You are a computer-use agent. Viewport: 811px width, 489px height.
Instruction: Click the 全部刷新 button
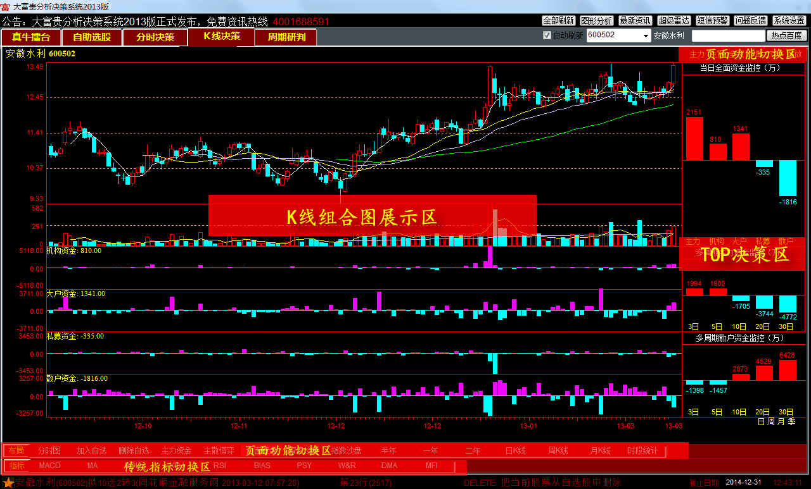pos(559,20)
